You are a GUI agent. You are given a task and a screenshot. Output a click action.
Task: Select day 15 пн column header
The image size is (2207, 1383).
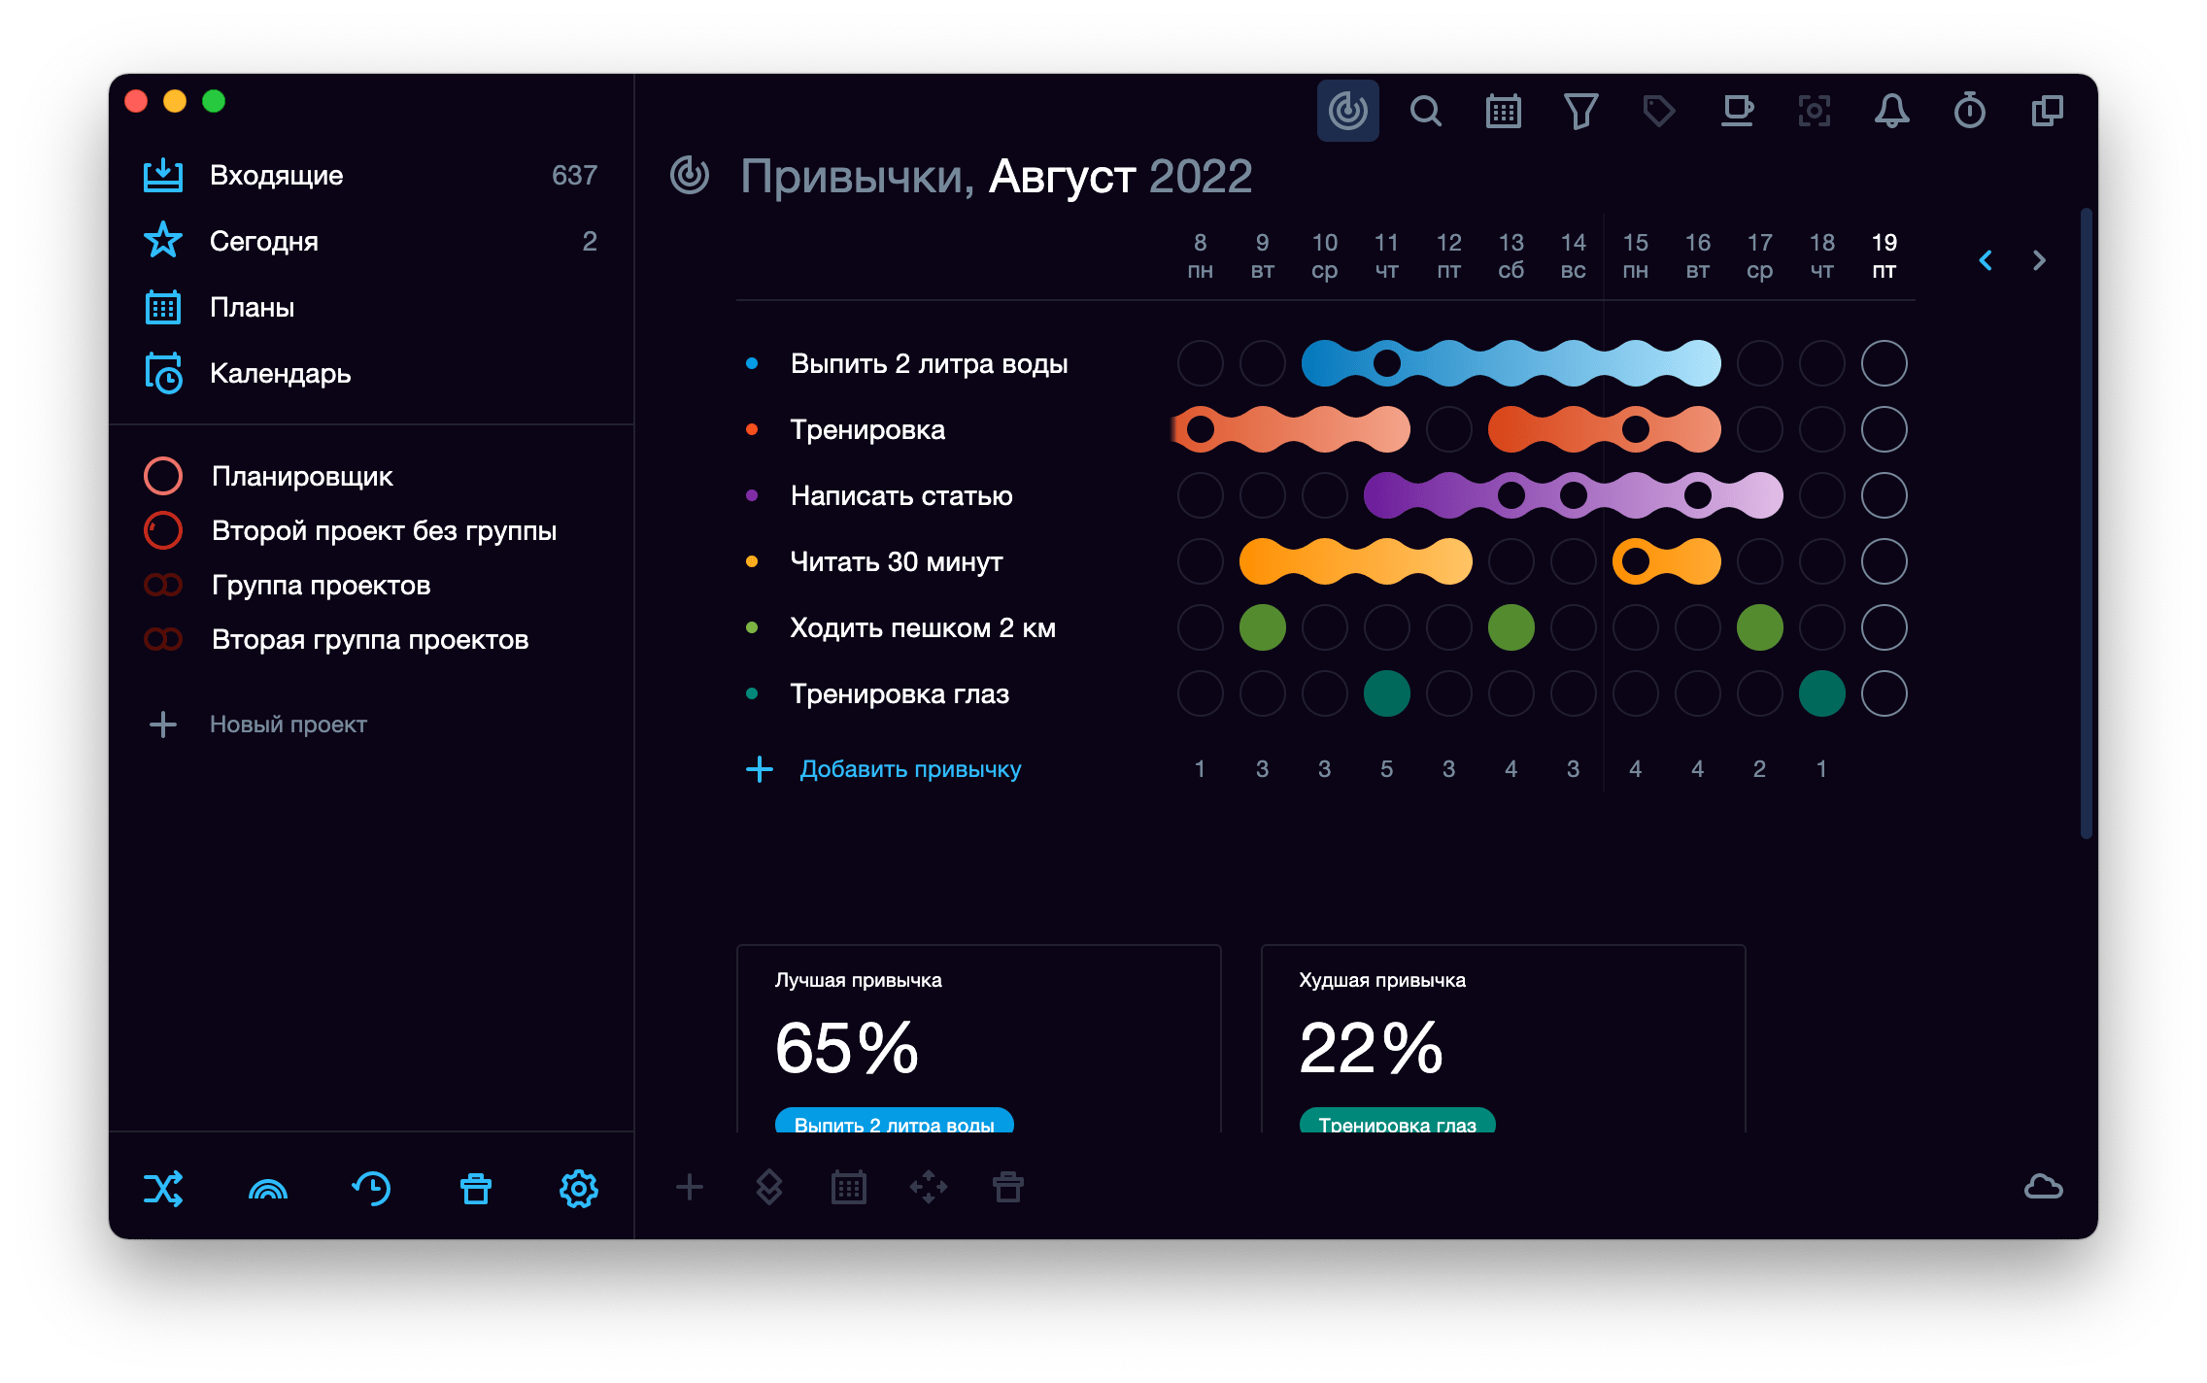click(1635, 255)
